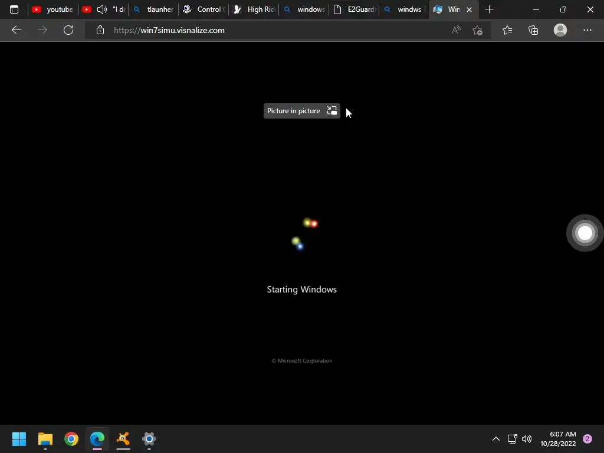Close the active Win tab
This screenshot has width=604, height=453.
(469, 9)
